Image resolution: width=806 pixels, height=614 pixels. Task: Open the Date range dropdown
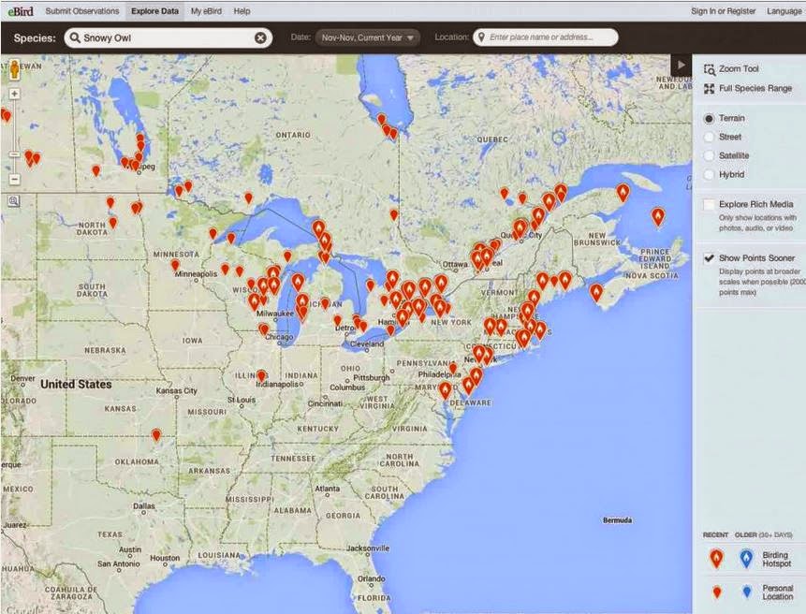point(368,37)
